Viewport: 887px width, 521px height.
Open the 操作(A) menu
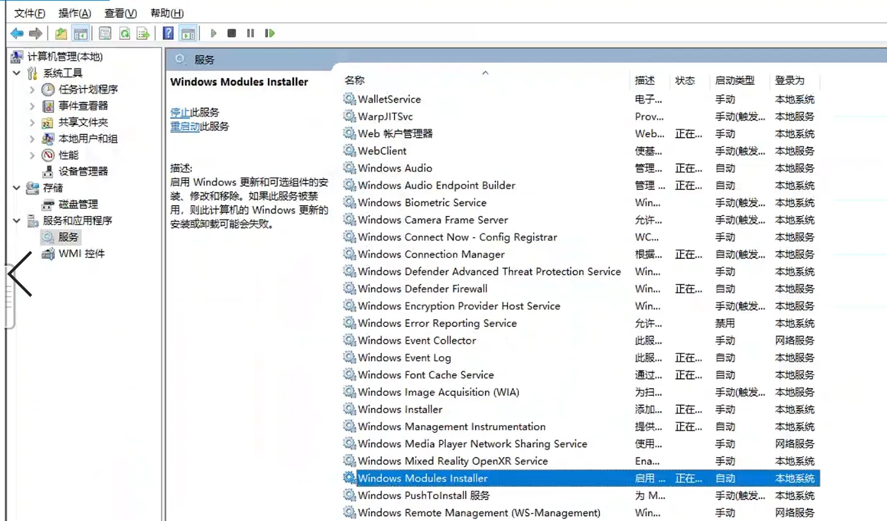(74, 13)
